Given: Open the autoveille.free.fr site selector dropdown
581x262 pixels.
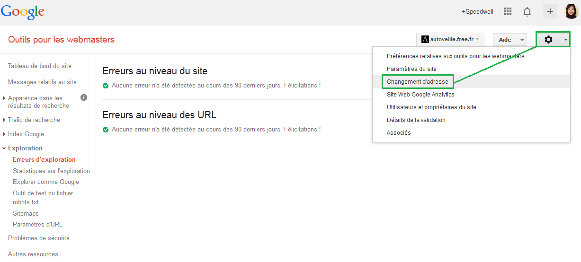Looking at the screenshot, I should [450, 40].
